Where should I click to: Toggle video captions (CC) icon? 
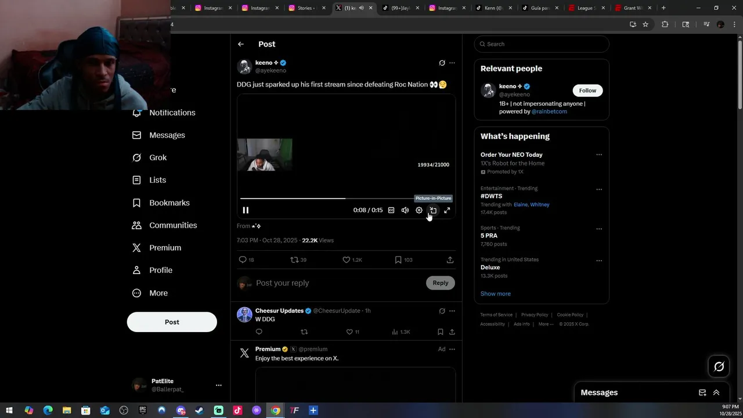pyautogui.click(x=391, y=210)
